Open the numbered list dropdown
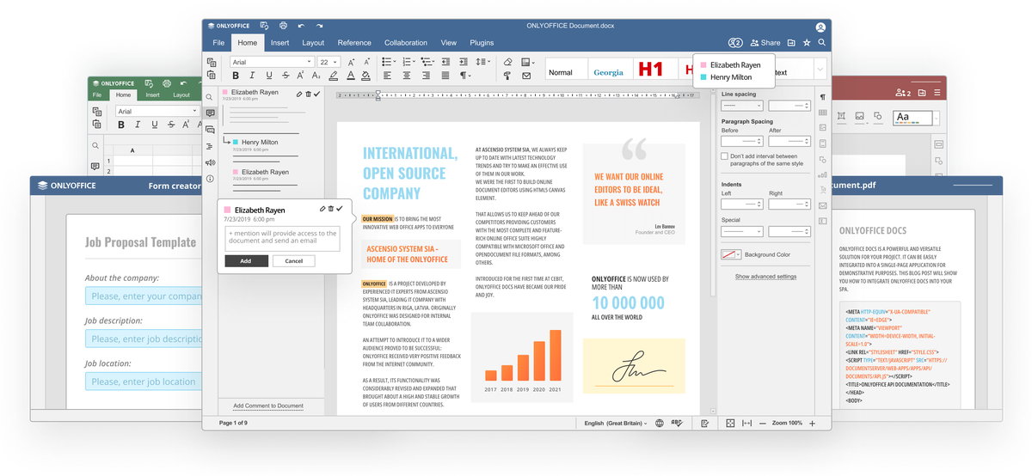1032x476 pixels. (412, 62)
